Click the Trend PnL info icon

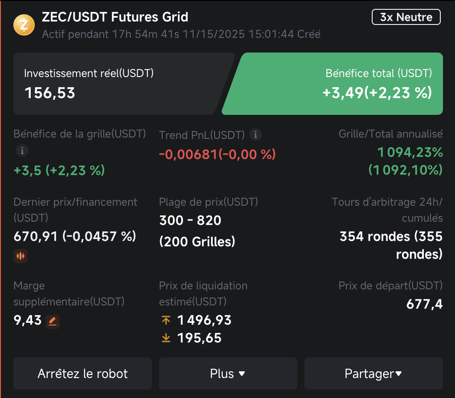click(256, 134)
